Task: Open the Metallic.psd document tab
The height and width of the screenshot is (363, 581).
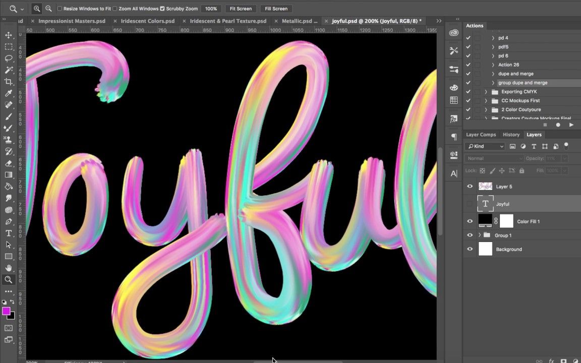Action: tap(300, 21)
